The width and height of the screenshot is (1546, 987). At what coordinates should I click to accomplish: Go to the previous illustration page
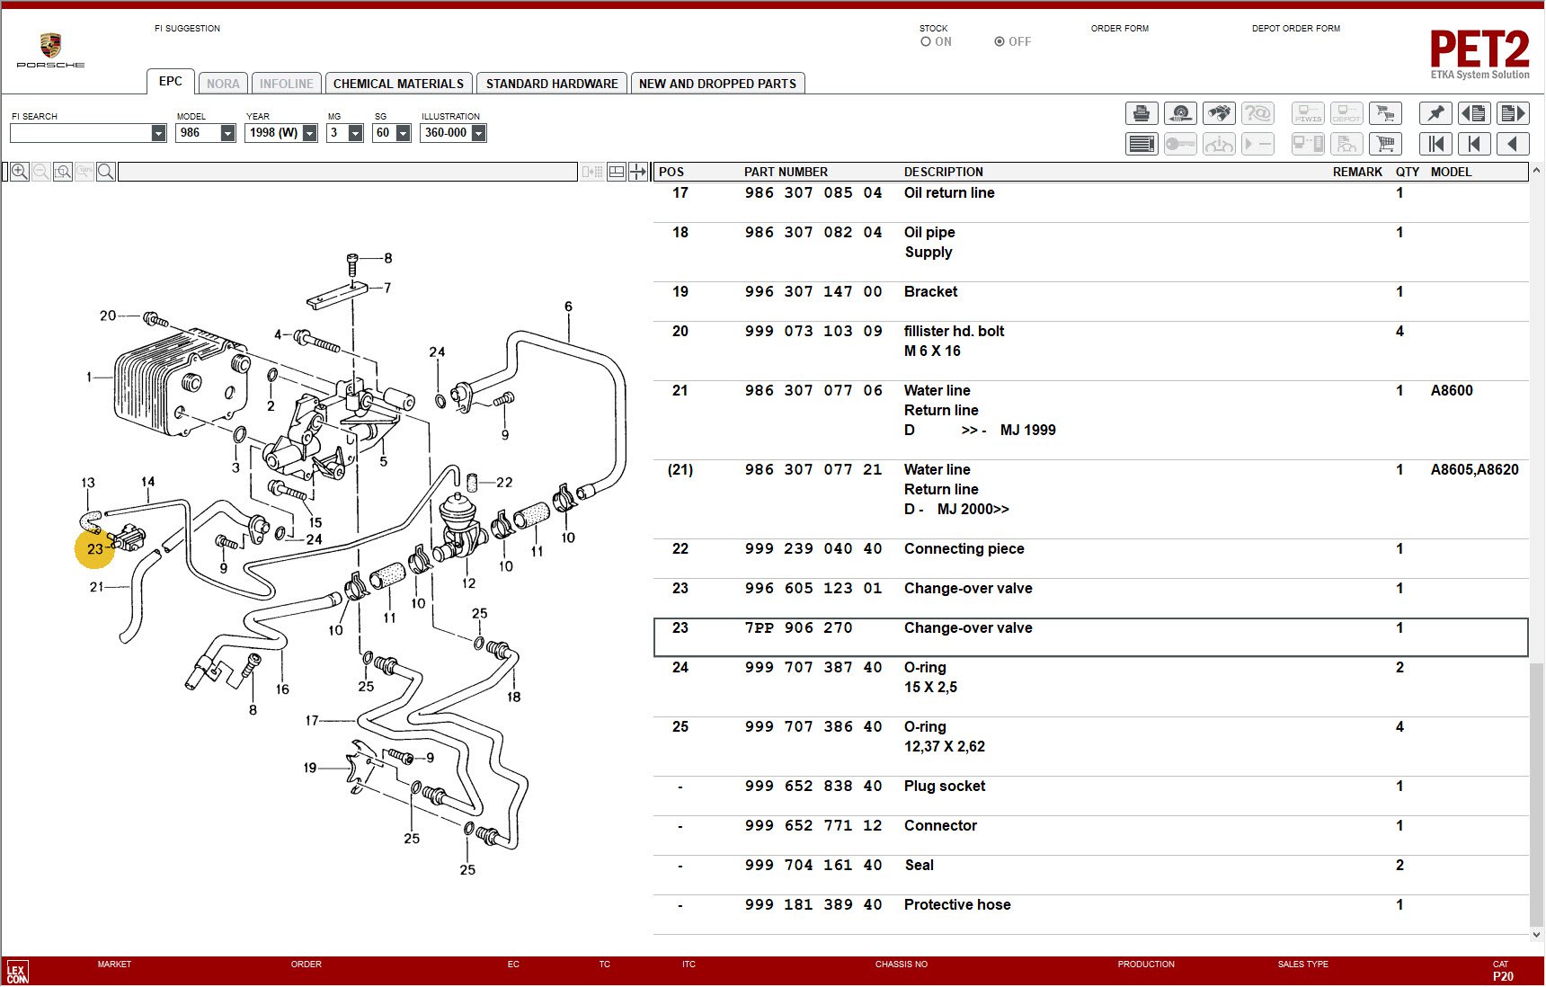pyautogui.click(x=1474, y=113)
